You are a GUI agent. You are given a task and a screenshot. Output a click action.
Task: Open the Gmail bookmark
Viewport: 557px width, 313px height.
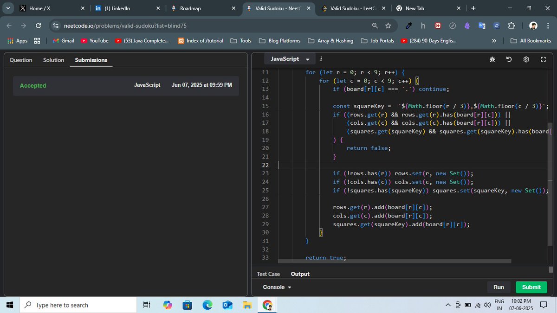pyautogui.click(x=63, y=41)
